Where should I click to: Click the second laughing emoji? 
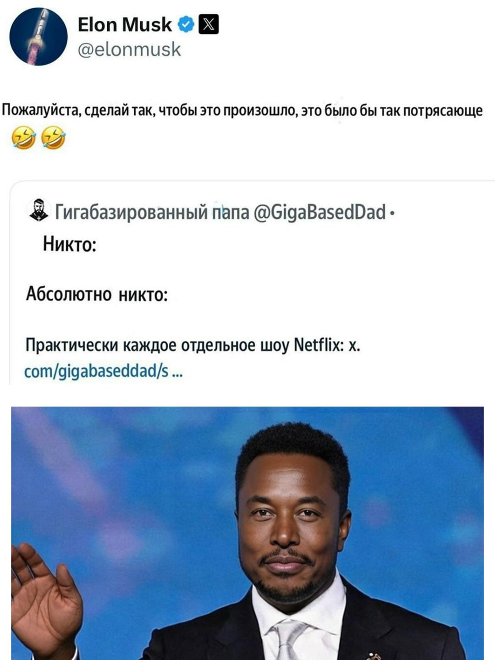click(x=53, y=138)
